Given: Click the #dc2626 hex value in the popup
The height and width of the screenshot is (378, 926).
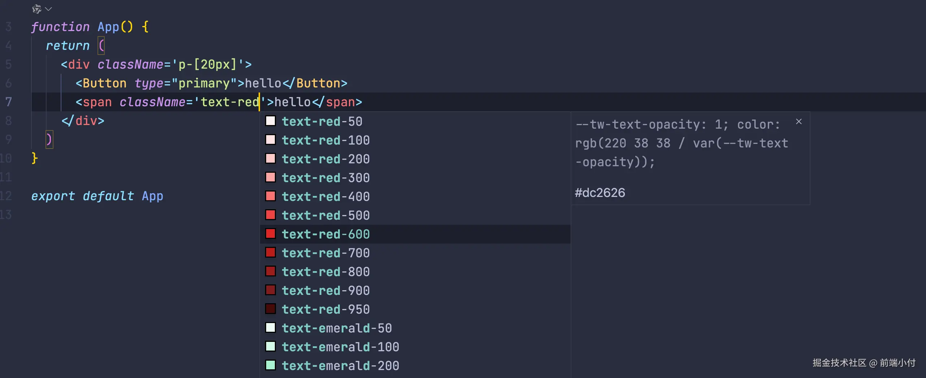Looking at the screenshot, I should (600, 193).
